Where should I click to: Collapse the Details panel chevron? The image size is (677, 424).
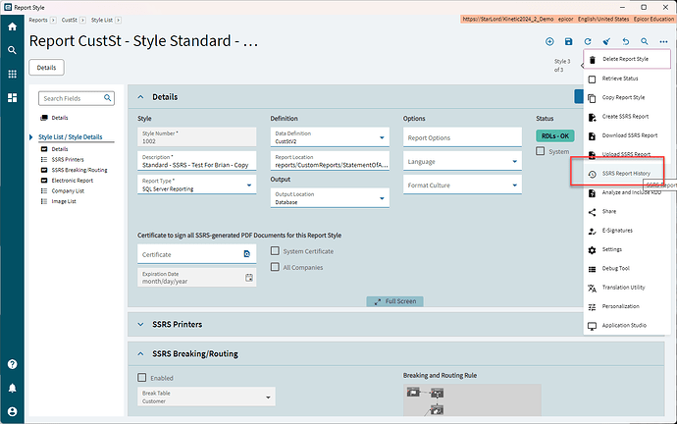tap(140, 97)
